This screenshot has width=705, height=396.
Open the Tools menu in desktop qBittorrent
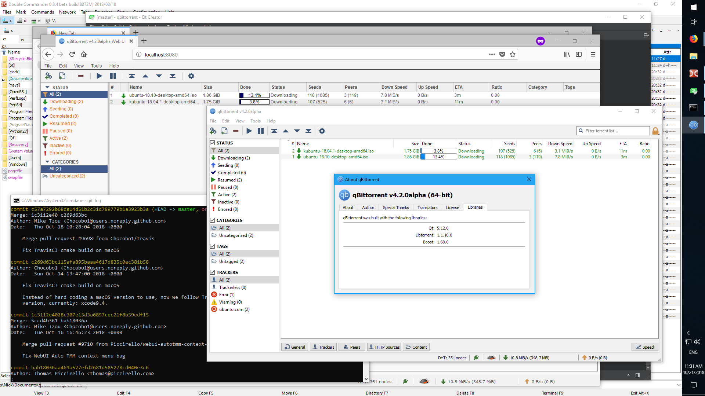click(255, 121)
